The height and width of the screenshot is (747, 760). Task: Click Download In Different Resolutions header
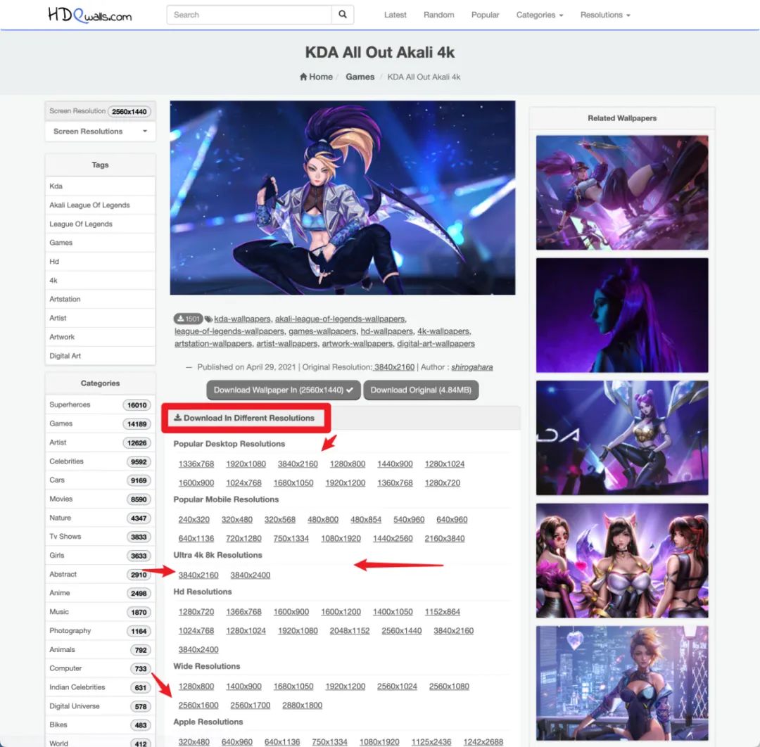(244, 418)
